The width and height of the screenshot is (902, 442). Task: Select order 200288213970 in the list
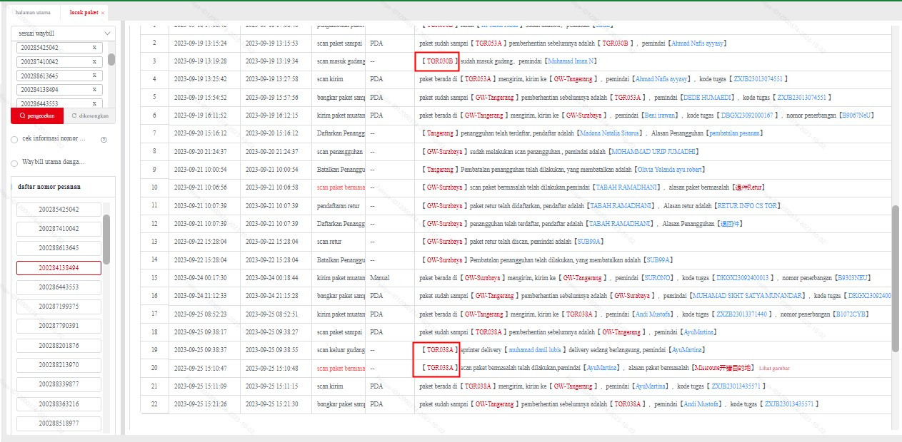tap(59, 365)
